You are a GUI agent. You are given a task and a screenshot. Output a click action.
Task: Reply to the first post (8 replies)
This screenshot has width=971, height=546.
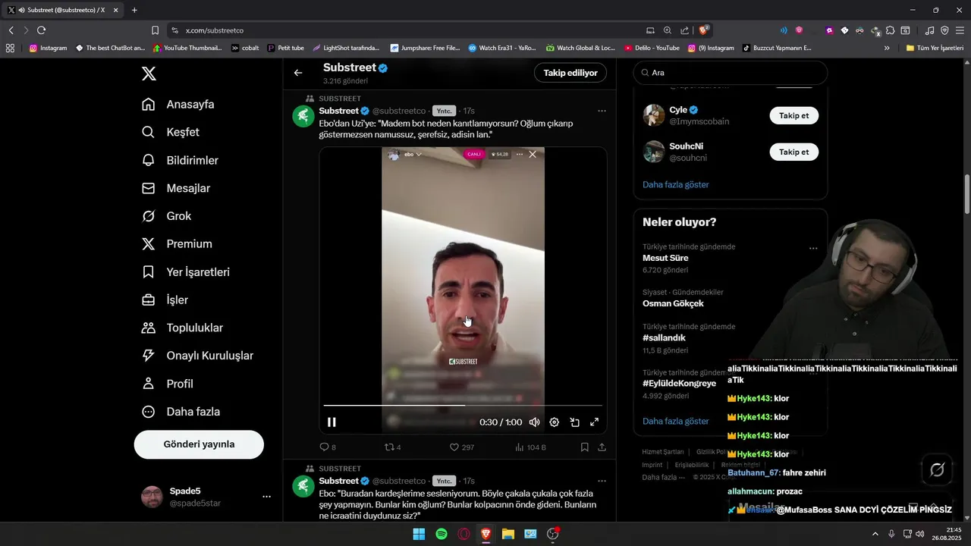click(328, 447)
